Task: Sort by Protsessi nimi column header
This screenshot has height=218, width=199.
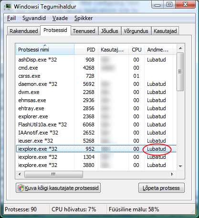Action: point(45,50)
